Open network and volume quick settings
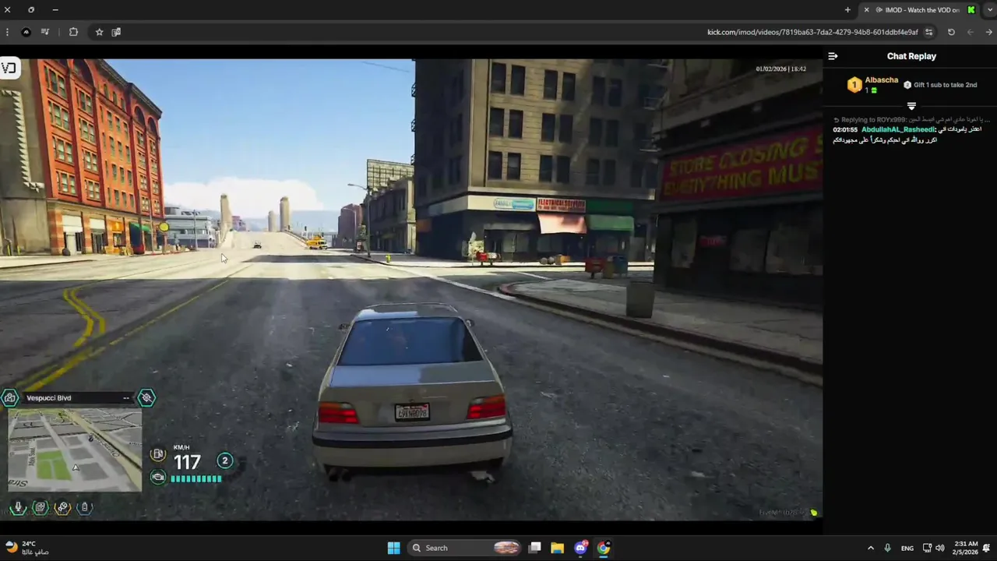The height and width of the screenshot is (561, 997). pos(933,548)
